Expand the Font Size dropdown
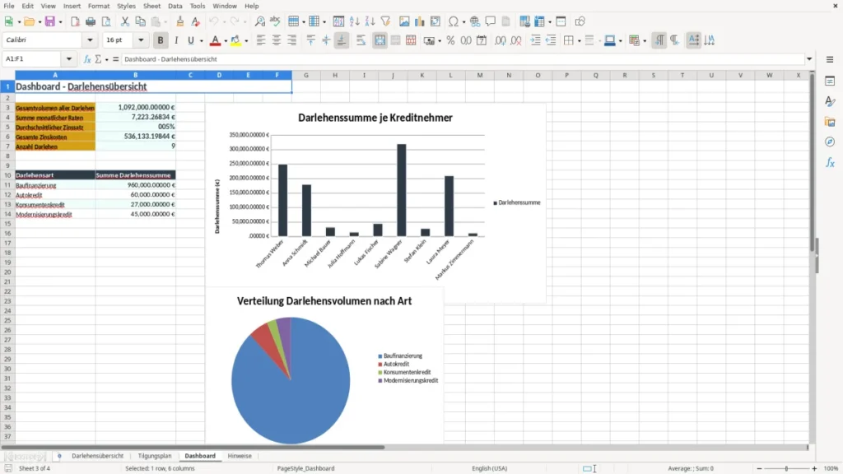Viewport: 843px width, 474px height. (141, 39)
